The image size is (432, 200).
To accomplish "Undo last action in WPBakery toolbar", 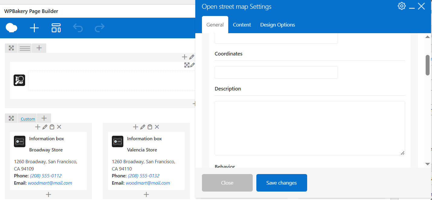I will point(78,28).
